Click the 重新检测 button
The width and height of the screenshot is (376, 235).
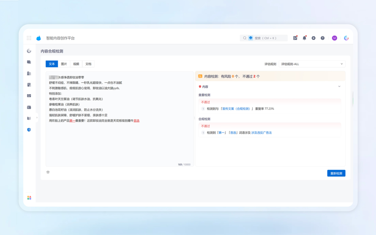[x=336, y=173]
